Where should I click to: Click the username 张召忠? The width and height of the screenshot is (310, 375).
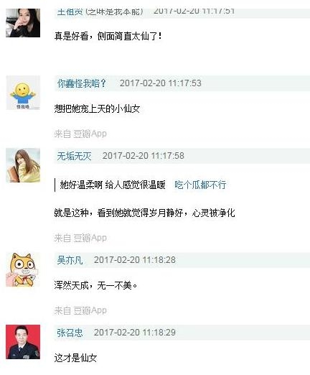(70, 333)
